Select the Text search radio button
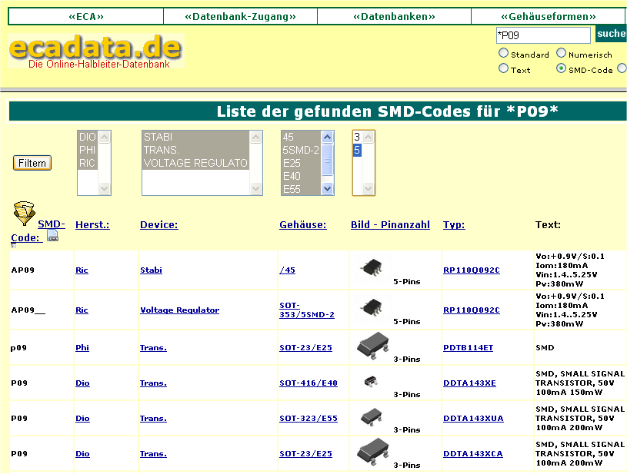 point(503,68)
